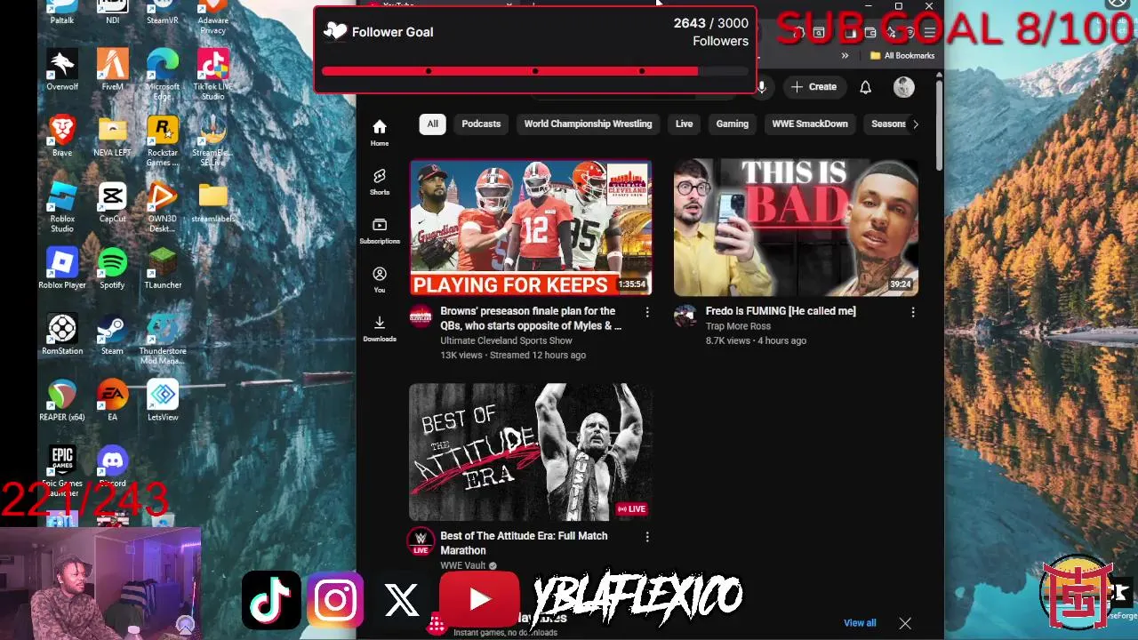Show more filter chips with right arrow
The height and width of the screenshot is (640, 1138).
(916, 124)
